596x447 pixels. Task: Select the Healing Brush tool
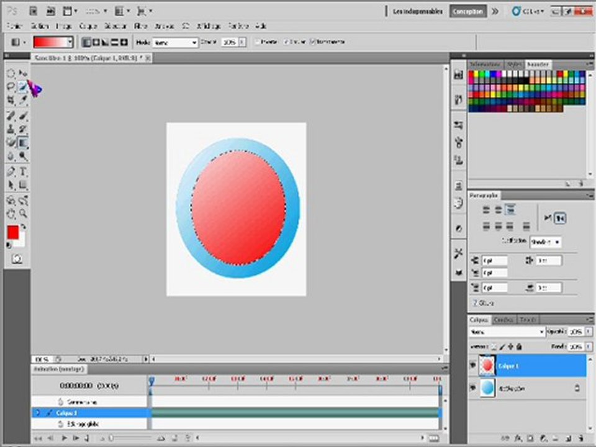(x=11, y=115)
